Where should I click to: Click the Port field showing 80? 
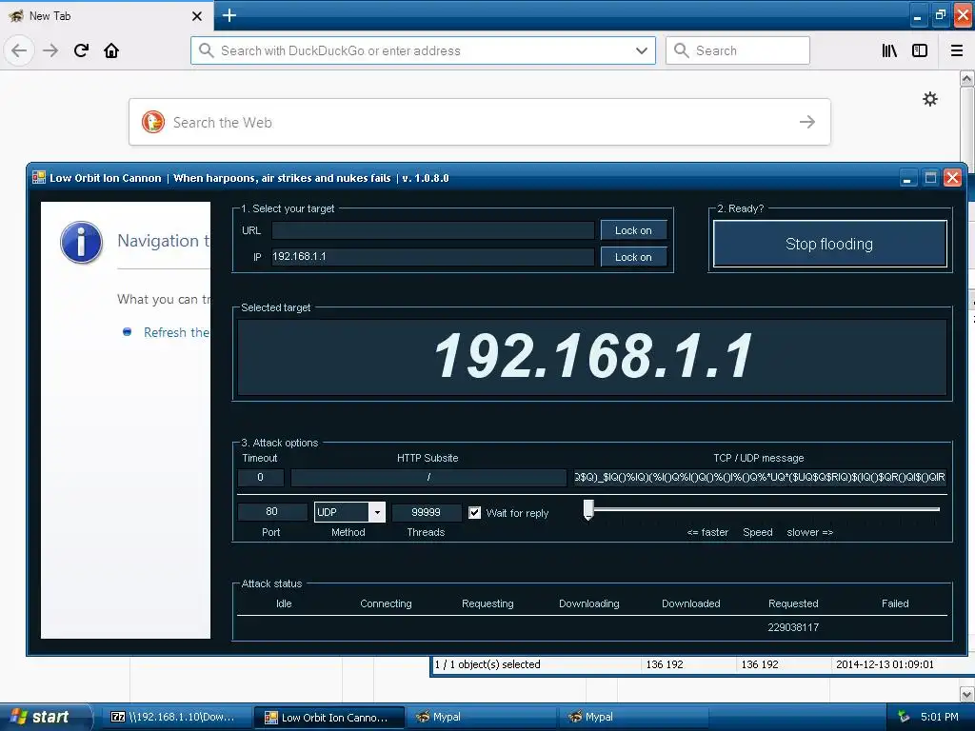click(x=271, y=511)
